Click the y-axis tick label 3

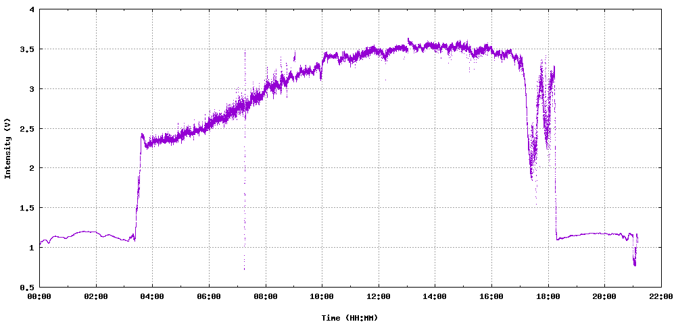tap(32, 89)
